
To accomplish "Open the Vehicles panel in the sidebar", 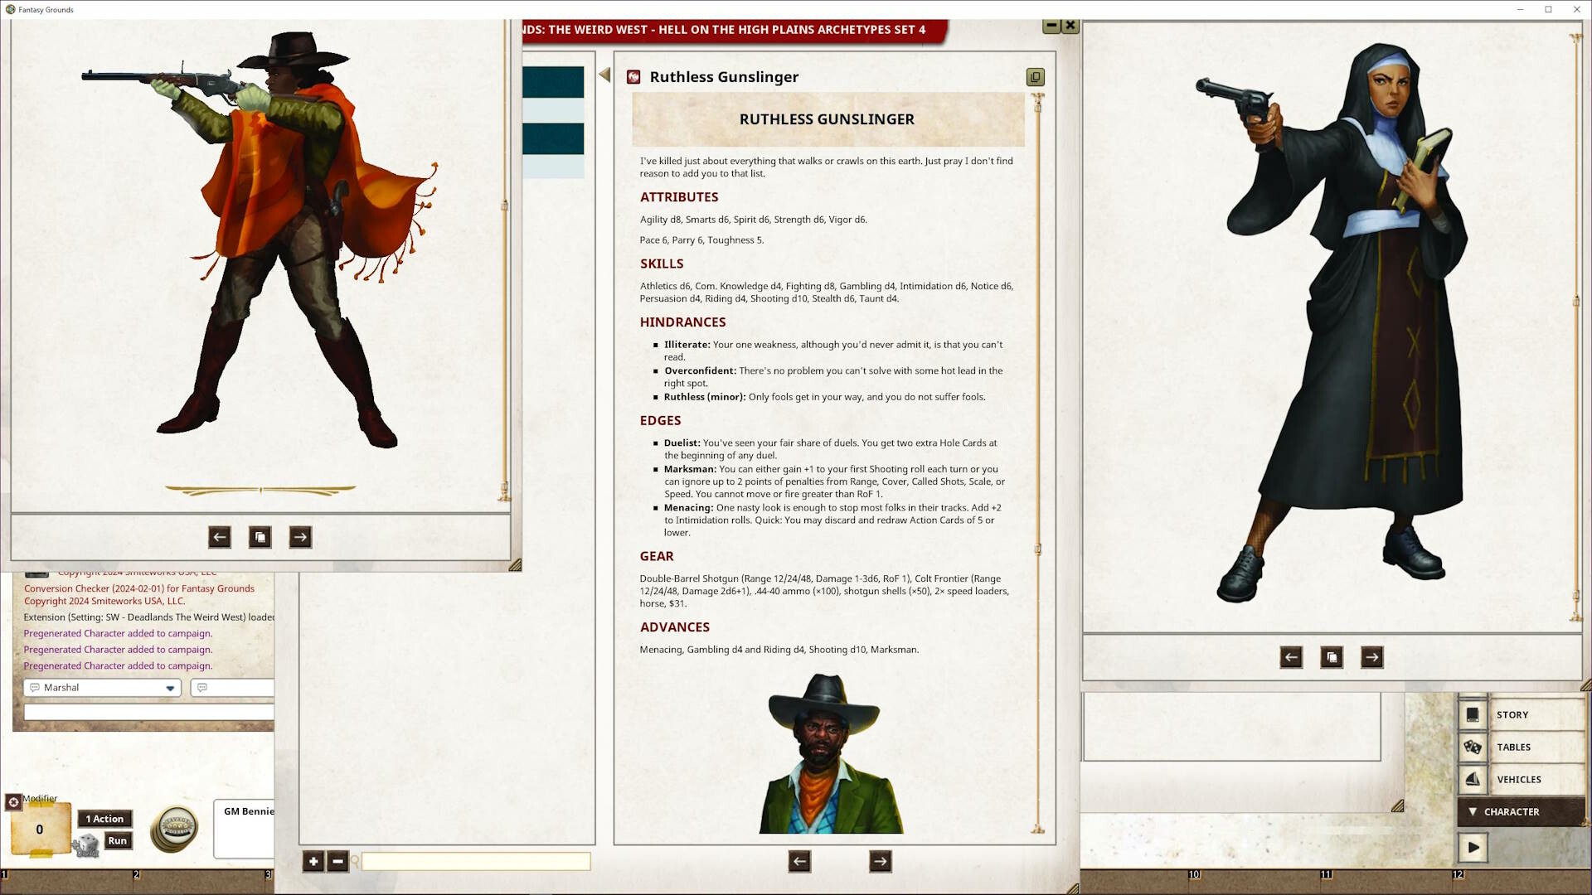I will click(x=1517, y=779).
